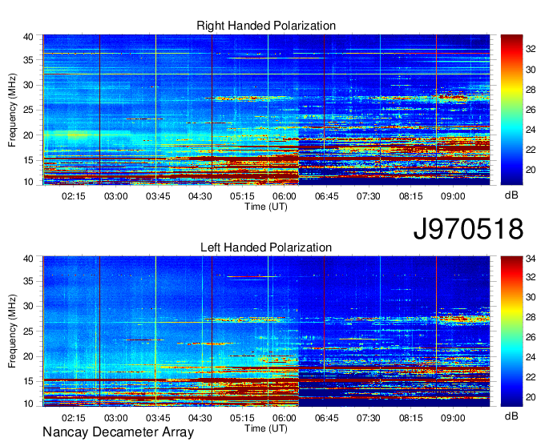Click the 28 dB tick on Right Handed colorbar
This screenshot has width=545, height=442.
click(531, 90)
